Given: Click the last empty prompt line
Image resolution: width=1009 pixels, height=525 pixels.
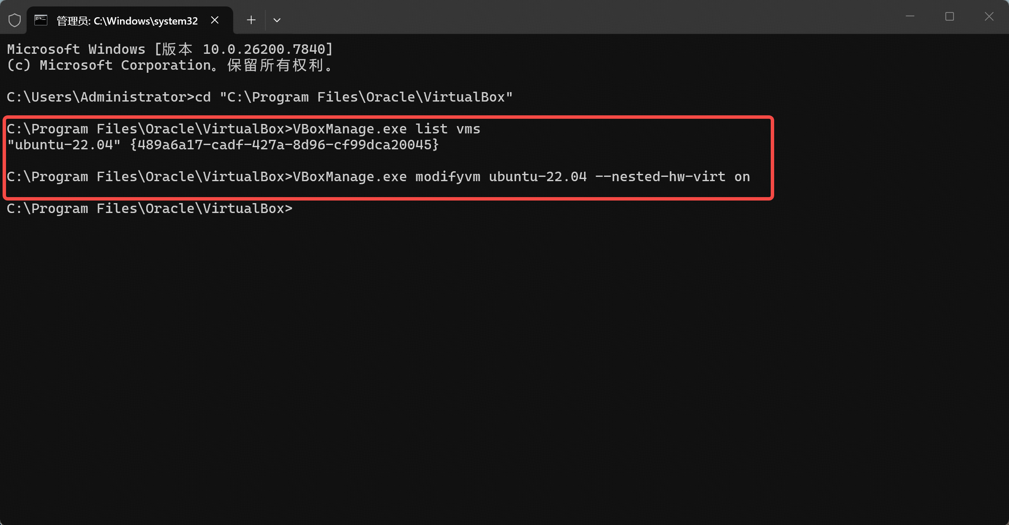Looking at the screenshot, I should (x=150, y=209).
